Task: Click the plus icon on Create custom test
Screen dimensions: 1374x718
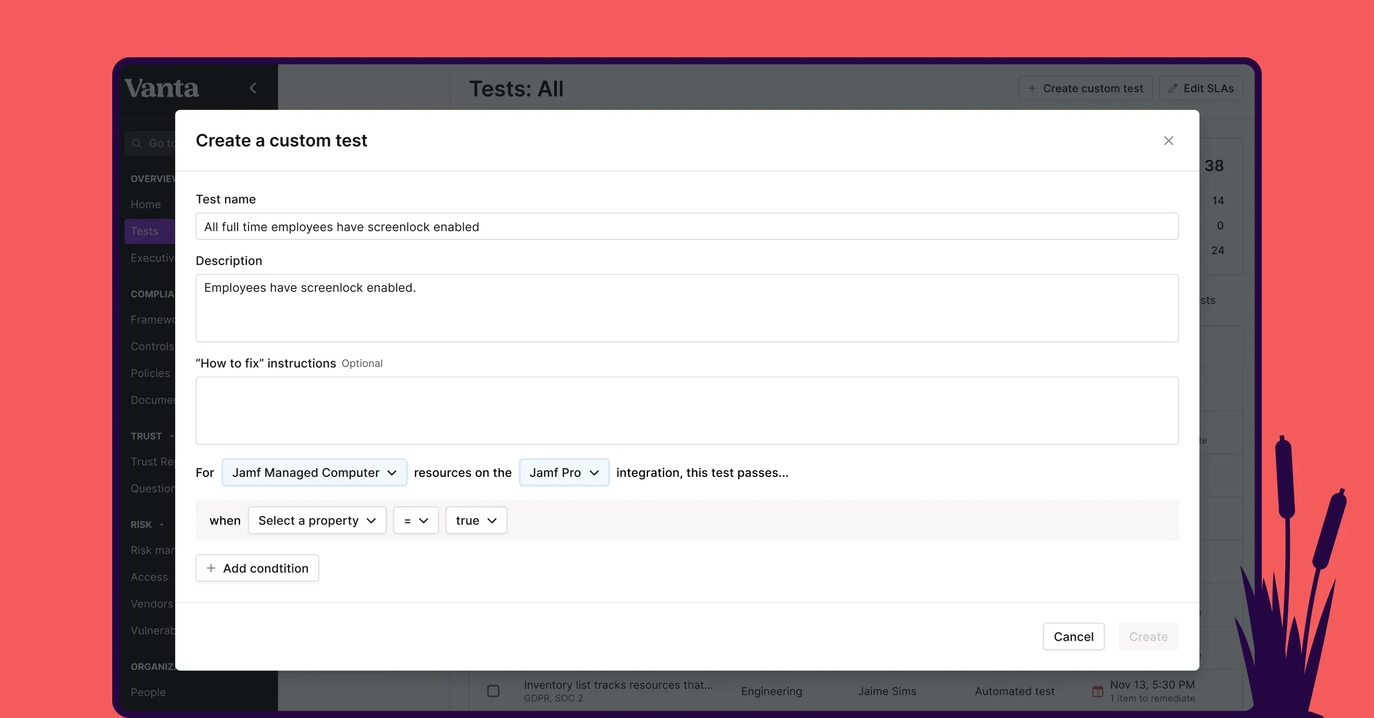Action: click(1032, 88)
